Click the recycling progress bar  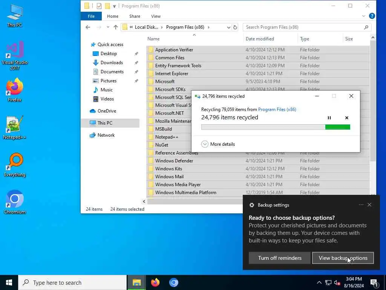[276, 127]
